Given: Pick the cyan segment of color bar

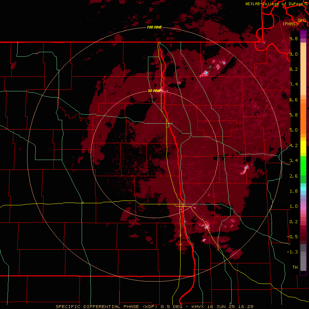Looking at the screenshot, I should coord(303,189).
